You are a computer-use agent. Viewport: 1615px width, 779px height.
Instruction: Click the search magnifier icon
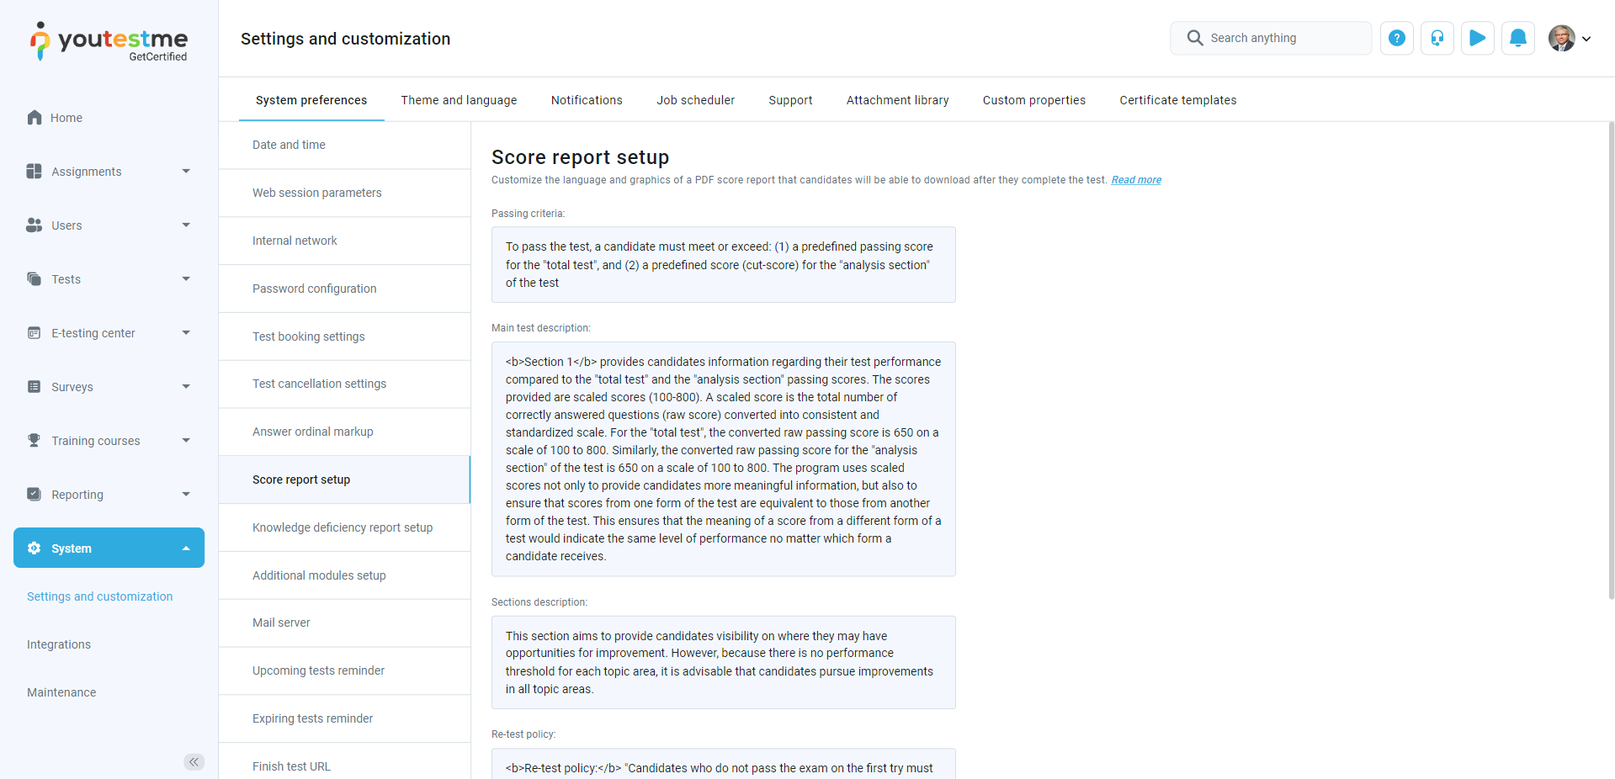1194,38
